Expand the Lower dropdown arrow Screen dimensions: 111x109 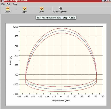tap(50, 10)
